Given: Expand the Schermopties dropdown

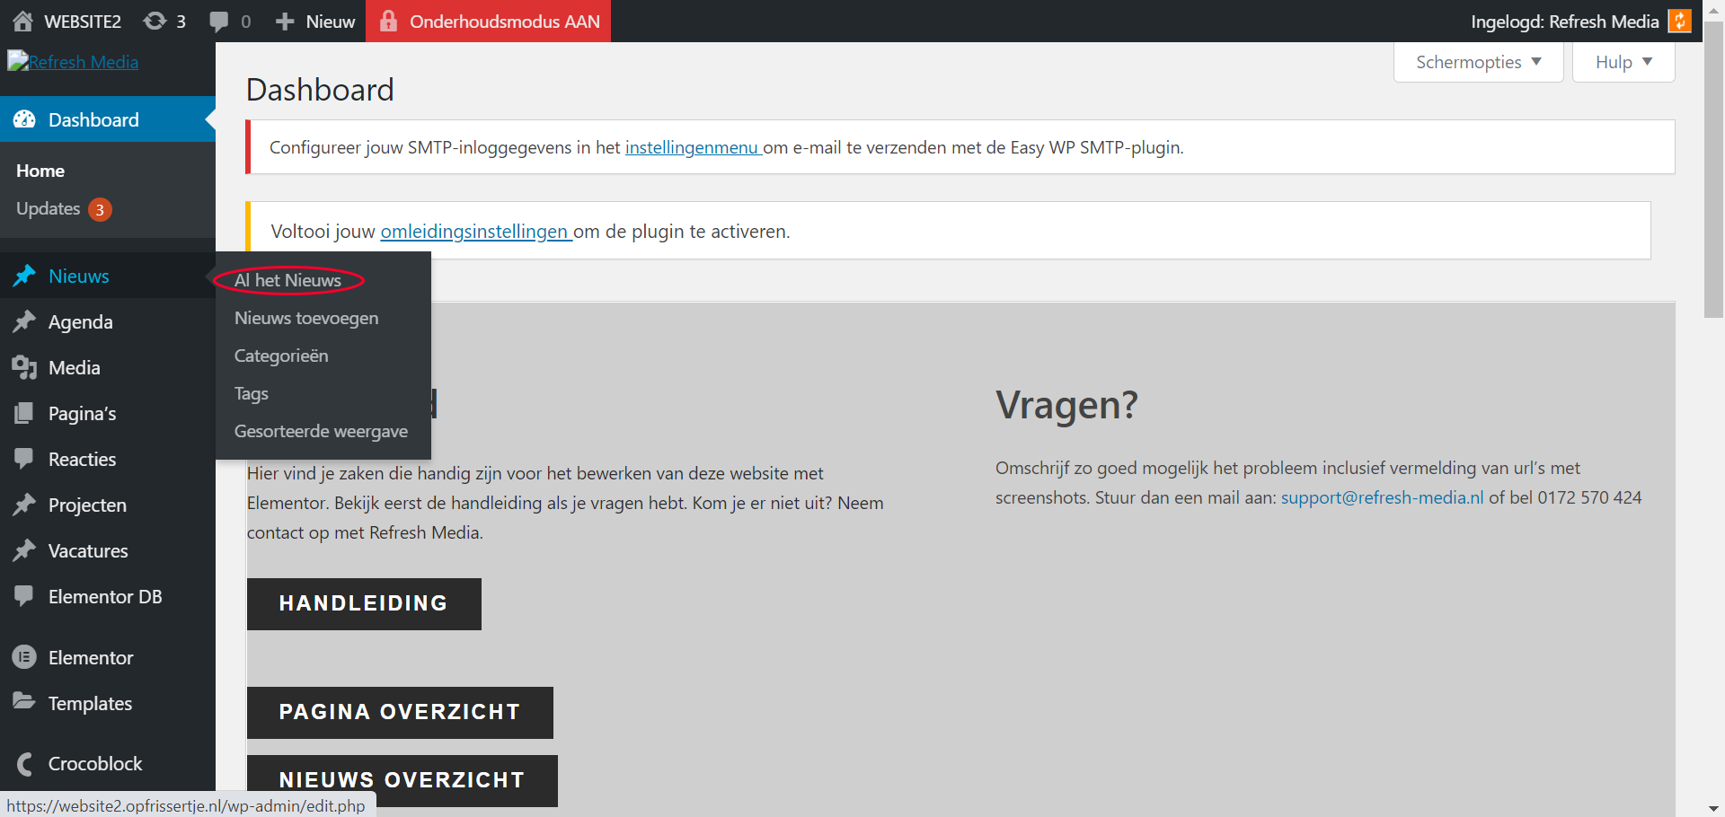Looking at the screenshot, I should click(x=1478, y=62).
